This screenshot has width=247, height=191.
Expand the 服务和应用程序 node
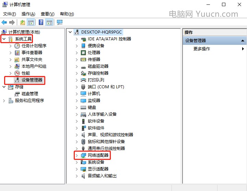[x=4, y=101]
